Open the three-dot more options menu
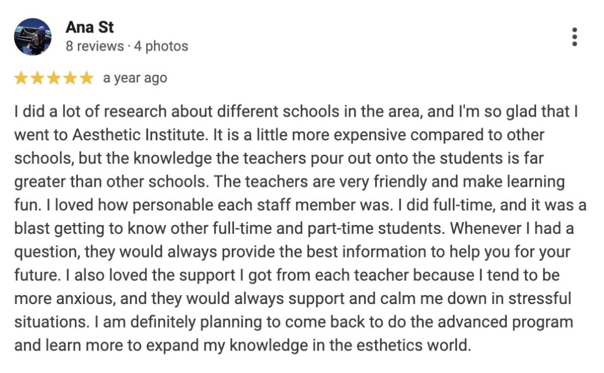 coord(575,37)
